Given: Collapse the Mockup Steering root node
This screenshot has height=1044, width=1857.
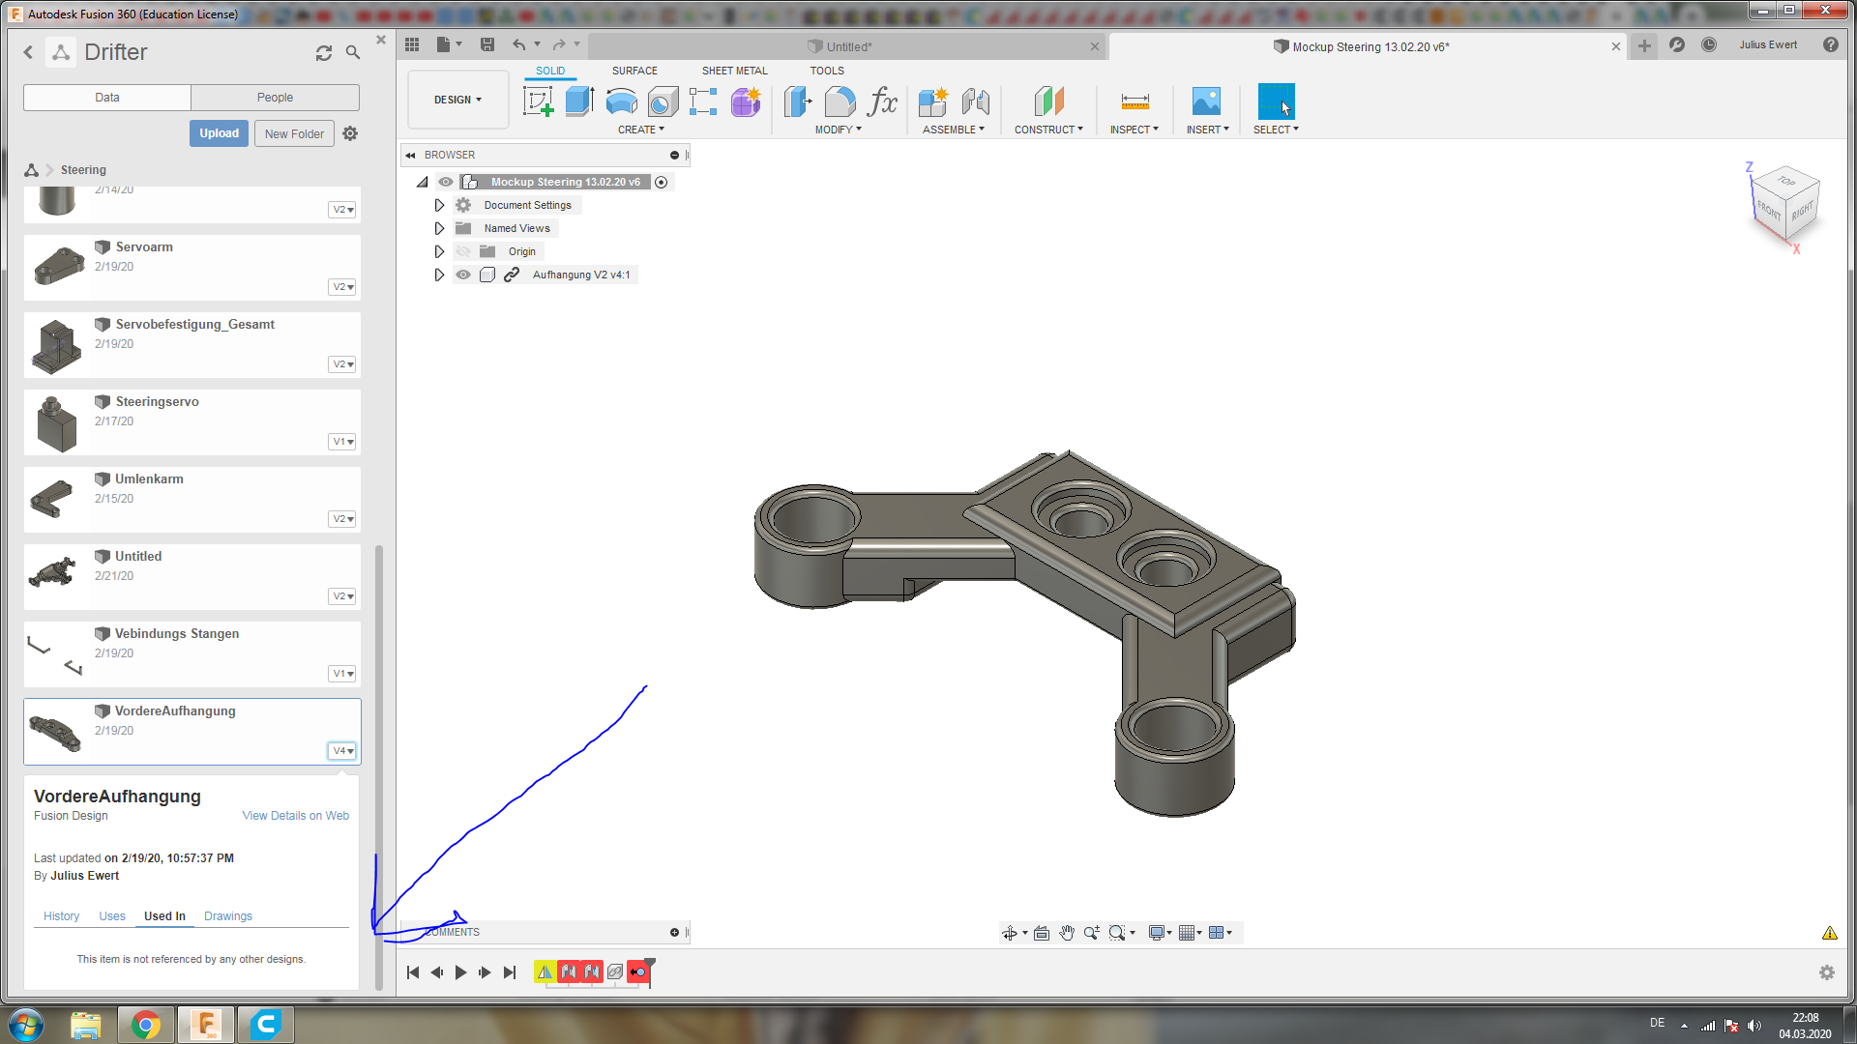Looking at the screenshot, I should (423, 182).
